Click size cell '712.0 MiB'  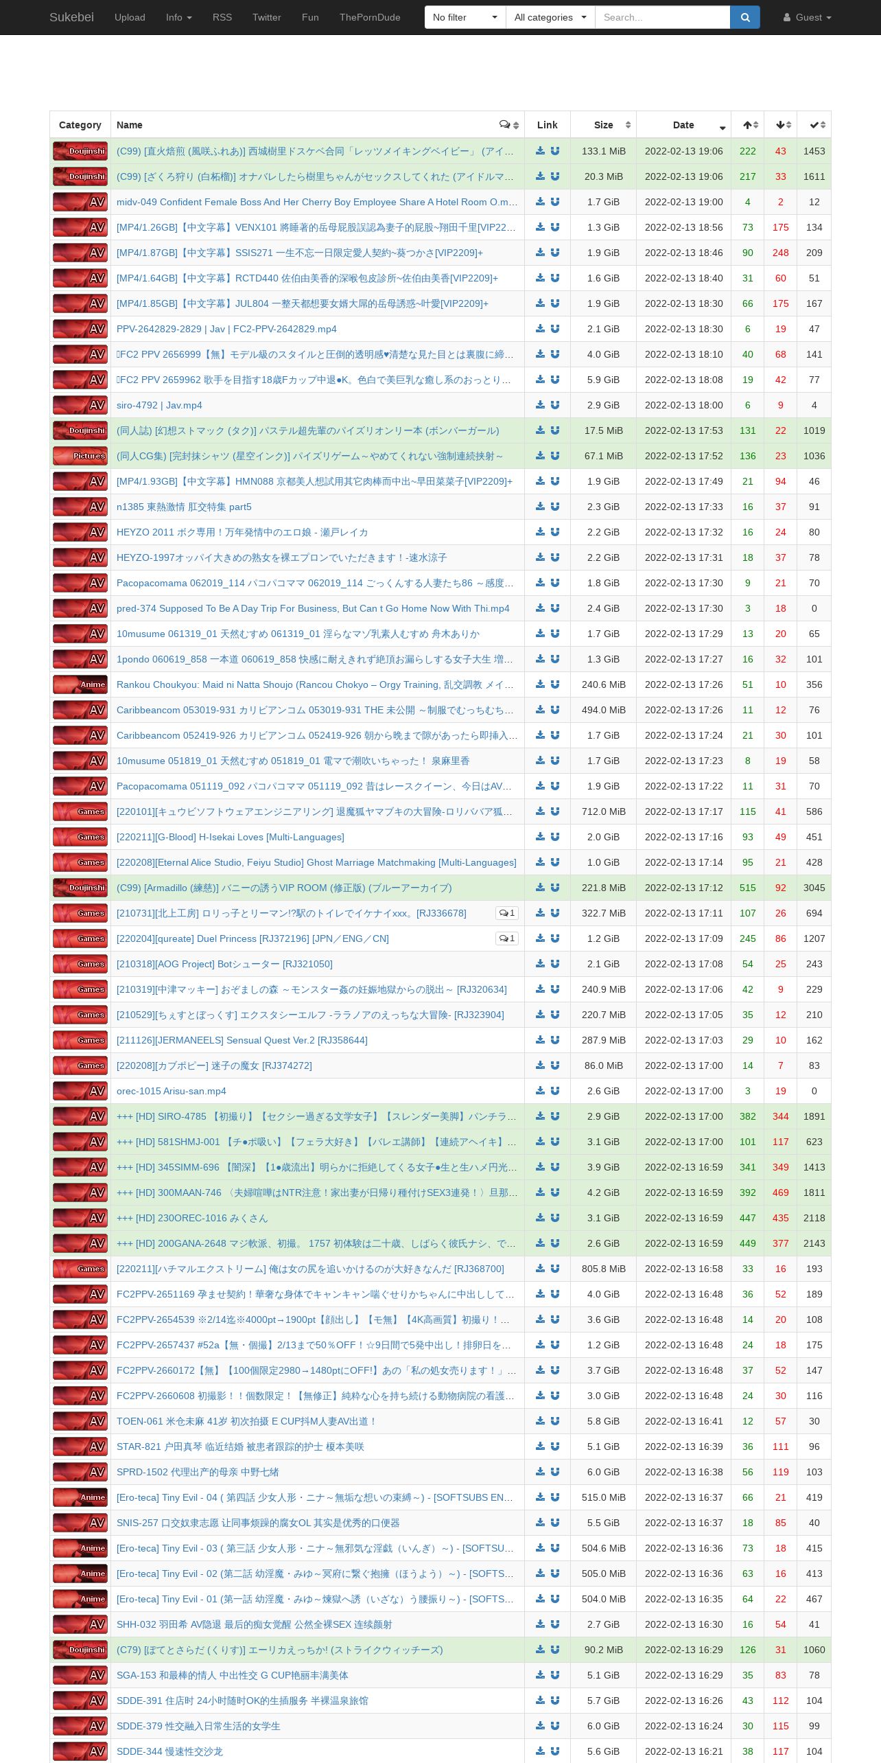(604, 811)
